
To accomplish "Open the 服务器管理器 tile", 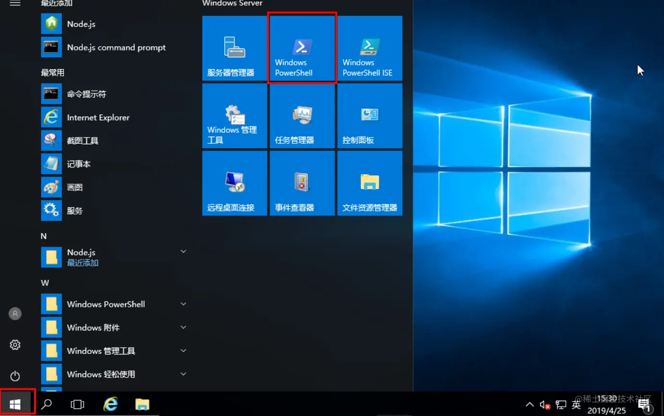I will pos(234,48).
